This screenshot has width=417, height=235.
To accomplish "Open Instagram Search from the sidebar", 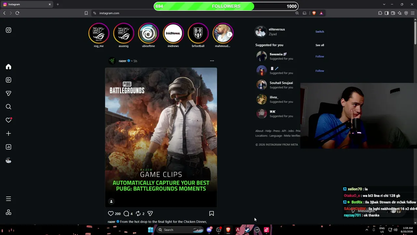I will pos(8,107).
